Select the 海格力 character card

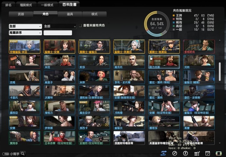coord(60,108)
